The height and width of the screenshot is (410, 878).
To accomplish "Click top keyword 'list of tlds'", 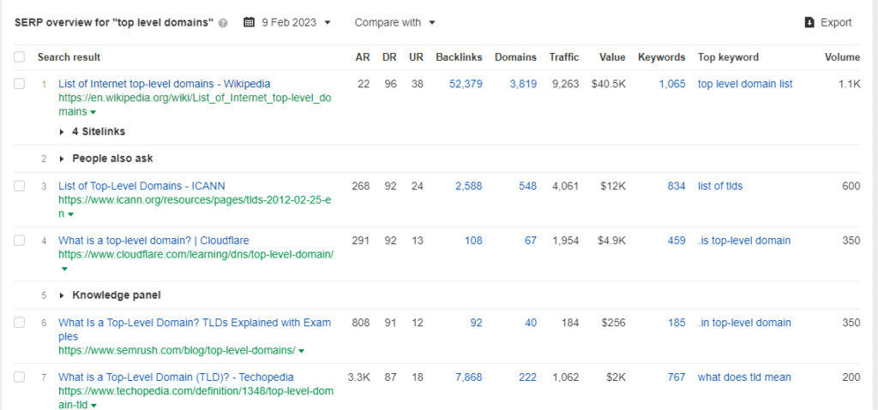I will coord(720,187).
